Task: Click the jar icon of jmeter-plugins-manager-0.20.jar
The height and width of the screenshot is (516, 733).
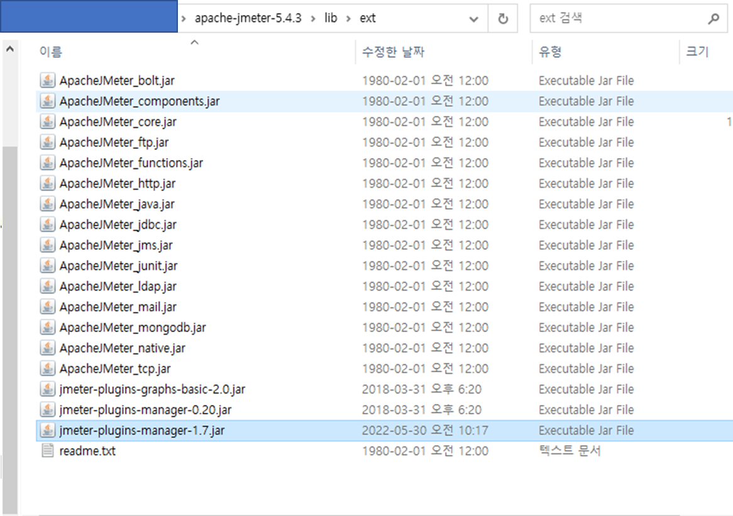Action: 47,409
